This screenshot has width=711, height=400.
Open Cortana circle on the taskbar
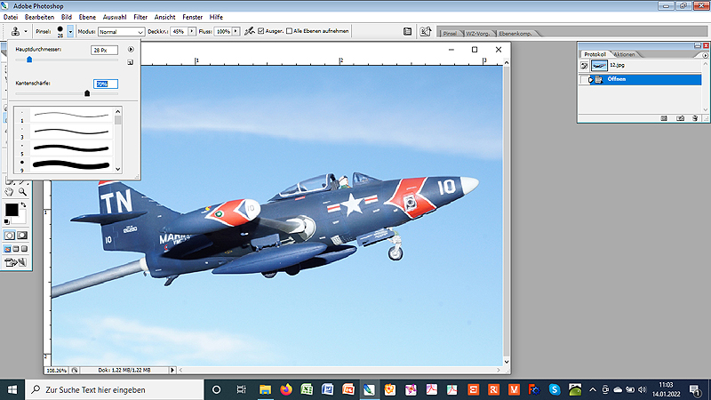point(216,389)
